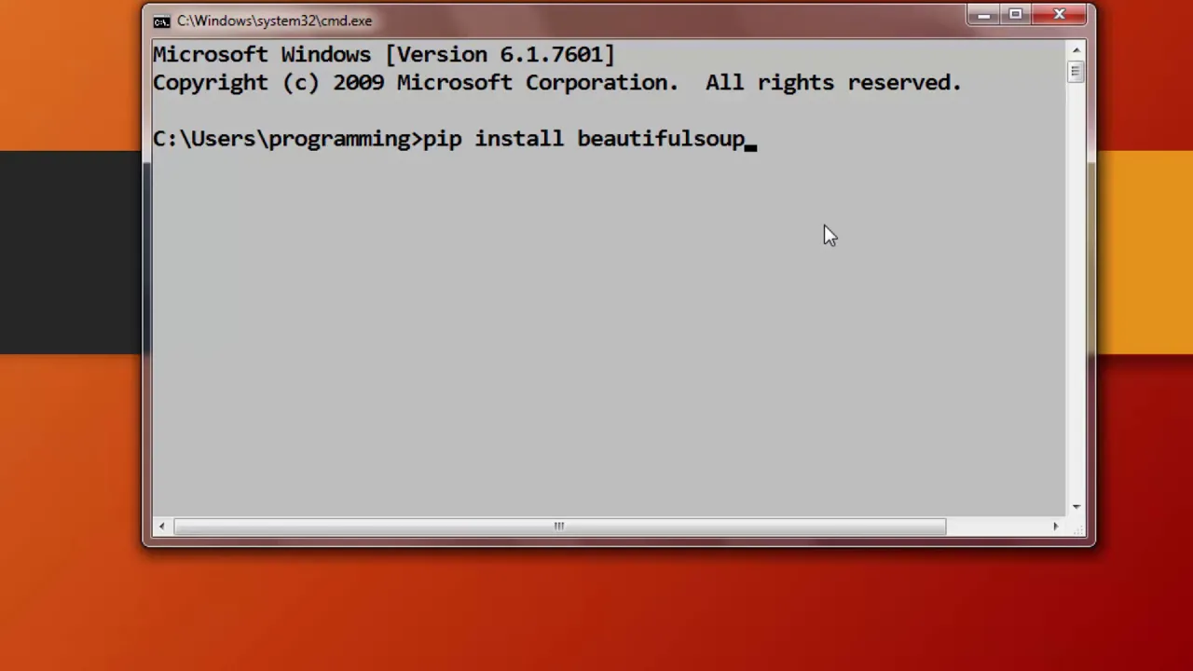Maximize the command prompt window
The image size is (1193, 671).
click(x=1015, y=15)
